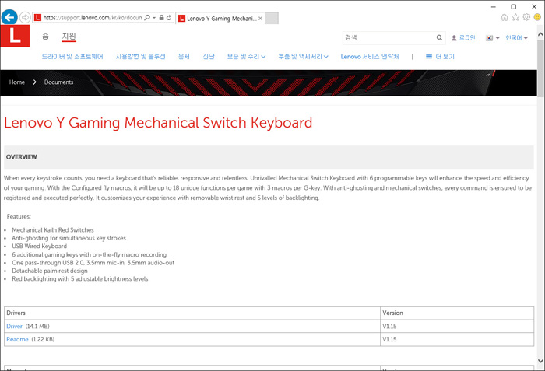Click the red Lenovo L logo
The width and height of the screenshot is (545, 371).
[x=15, y=36]
